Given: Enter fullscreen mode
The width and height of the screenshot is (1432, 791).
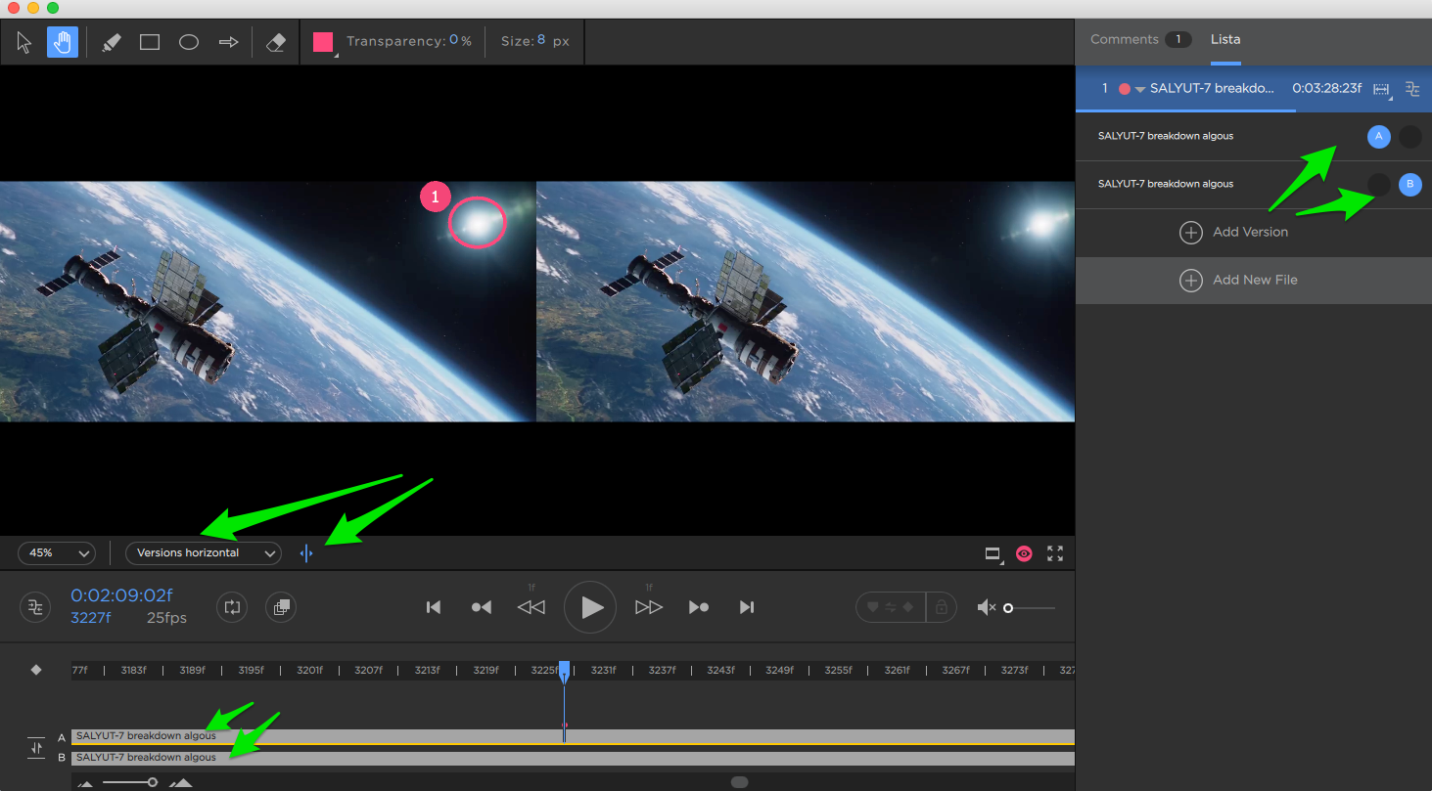Looking at the screenshot, I should coord(1055,553).
